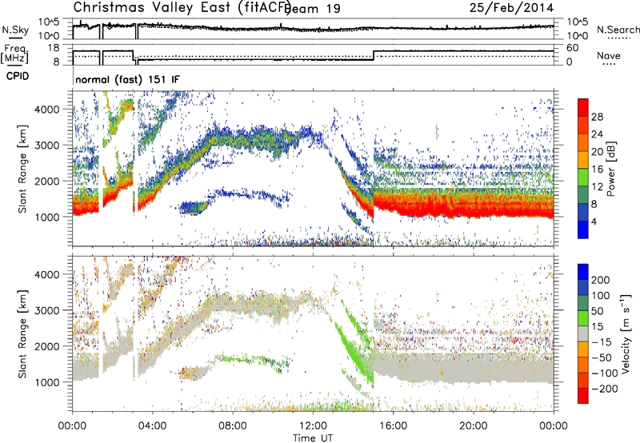Screen dimensions: 640x443
Task: Click the "18" frequency axis tick label
Action: tap(54, 48)
